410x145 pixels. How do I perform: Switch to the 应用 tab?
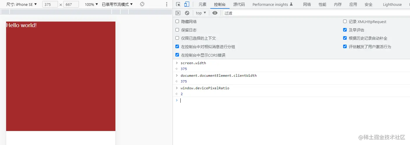click(x=353, y=4)
